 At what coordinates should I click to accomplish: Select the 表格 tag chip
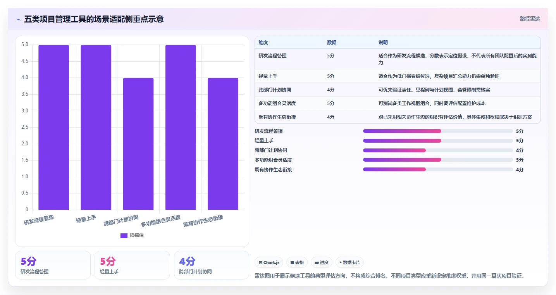(297, 262)
